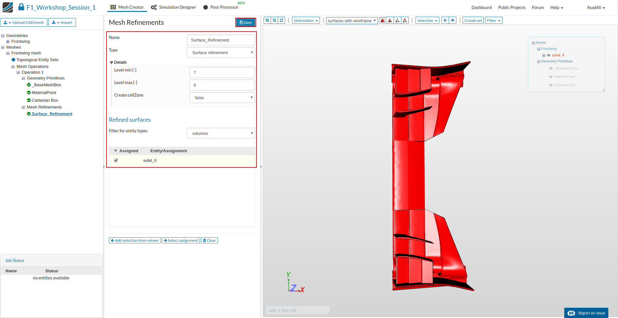Expand the Frontwing geometry node
Image resolution: width=618 pixels, height=318 pixels.
[x=8, y=42]
